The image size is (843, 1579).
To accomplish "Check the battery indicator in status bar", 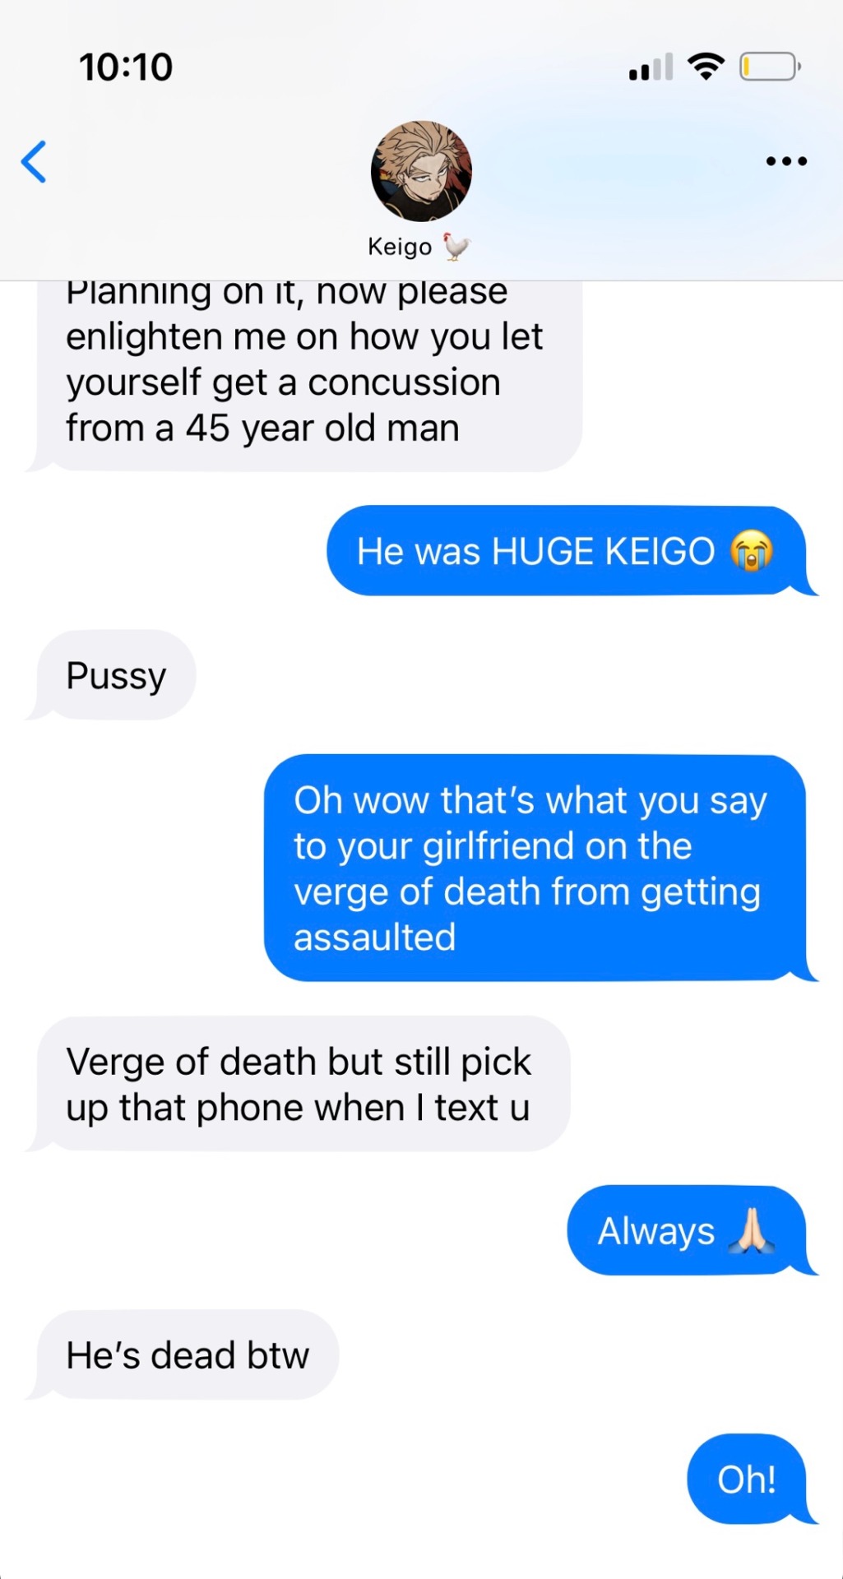I will tap(770, 67).
